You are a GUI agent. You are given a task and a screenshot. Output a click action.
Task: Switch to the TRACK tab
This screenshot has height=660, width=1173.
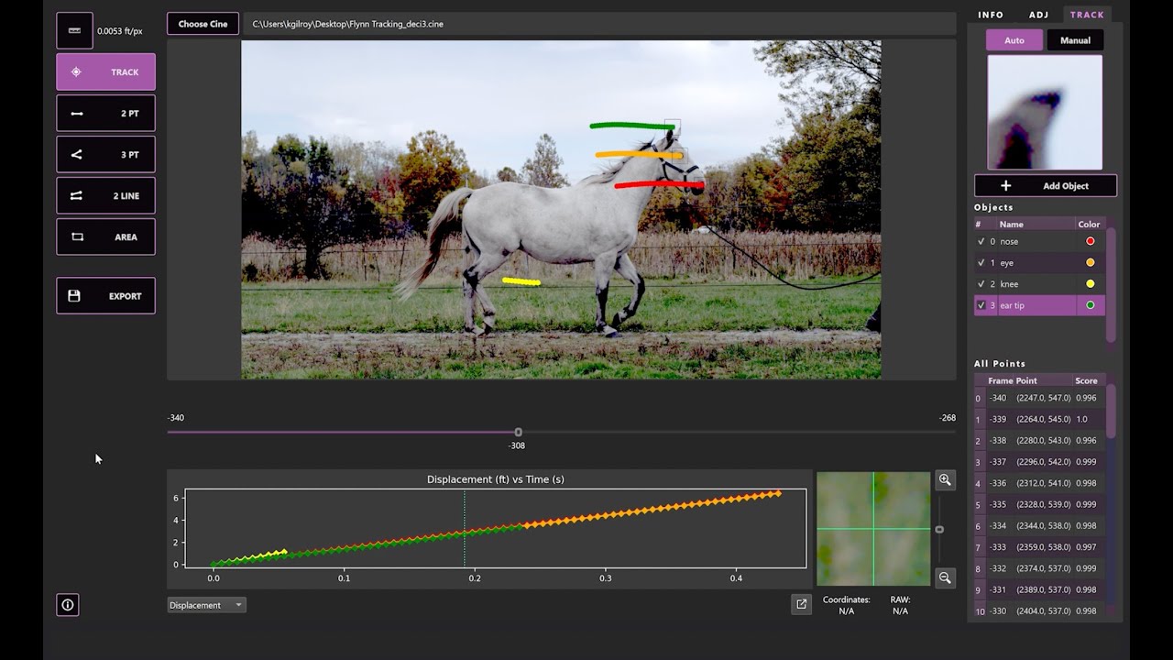coord(1087,15)
